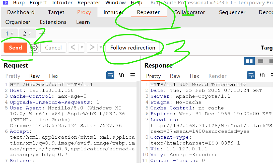Switch to the Dashboard tab

(x=21, y=12)
